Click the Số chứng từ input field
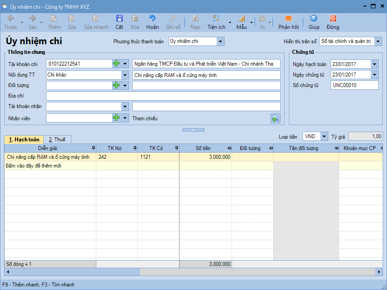387x290 pixels. coord(354,85)
